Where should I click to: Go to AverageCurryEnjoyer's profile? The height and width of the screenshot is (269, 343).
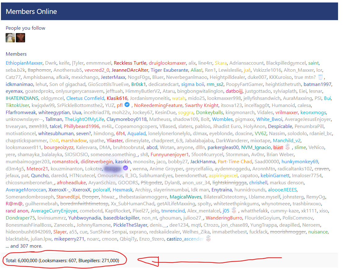point(54,211)
